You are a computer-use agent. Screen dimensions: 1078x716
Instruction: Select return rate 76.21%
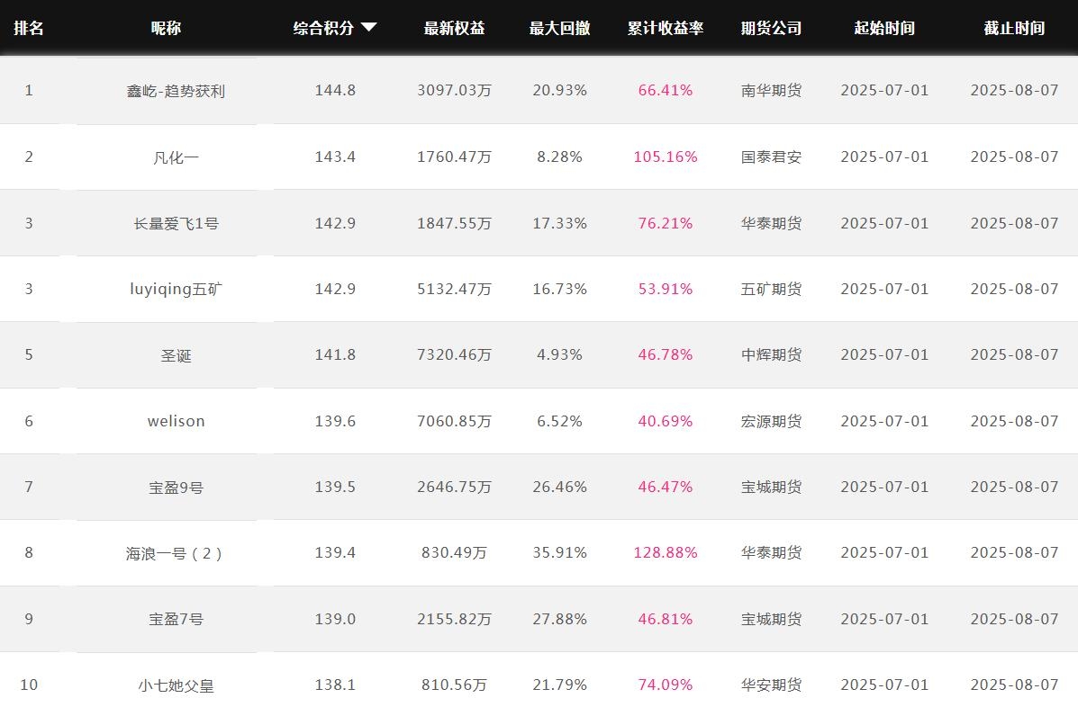[x=666, y=223]
